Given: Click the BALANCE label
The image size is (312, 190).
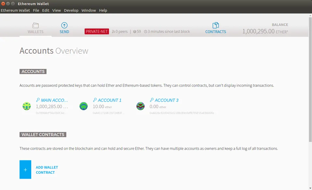Looking at the screenshot, I should point(280,25).
